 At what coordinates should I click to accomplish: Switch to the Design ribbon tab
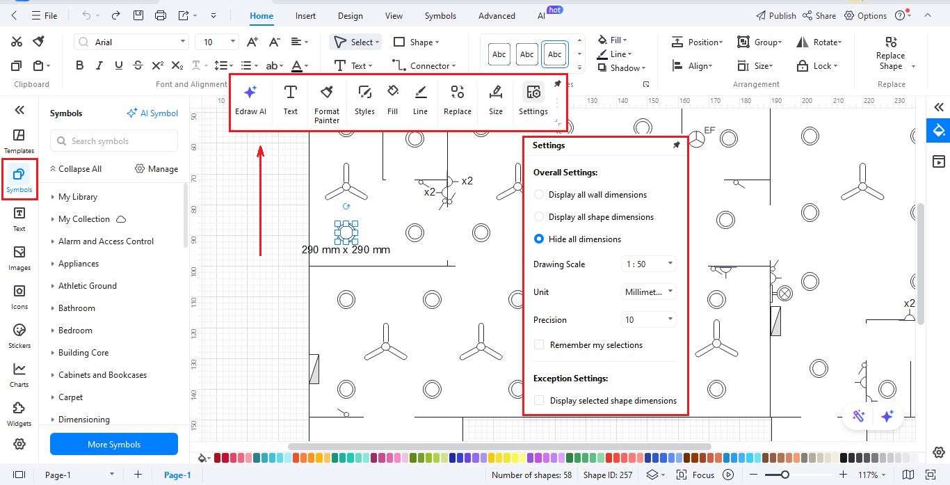(x=350, y=15)
